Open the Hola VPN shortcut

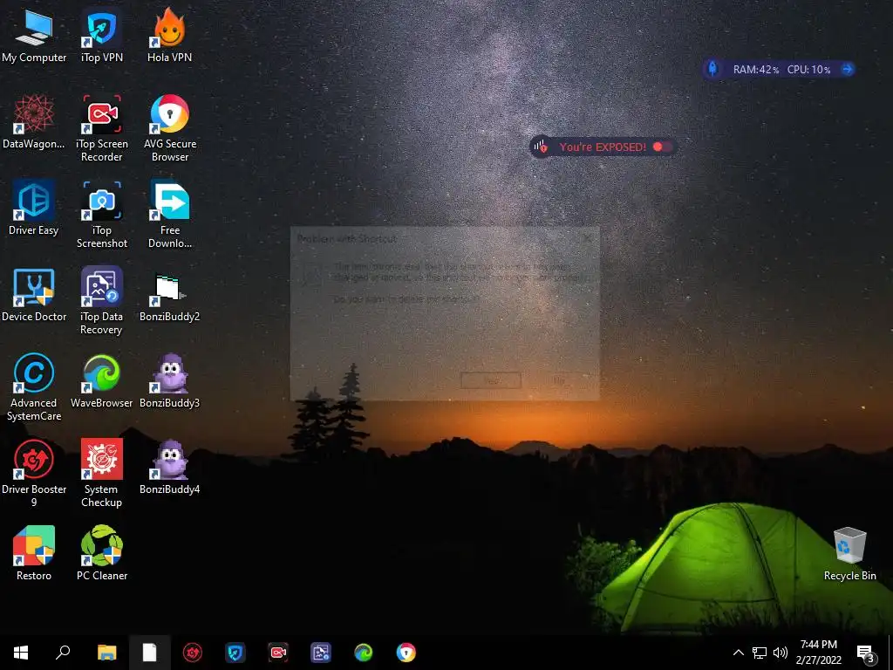[170, 37]
